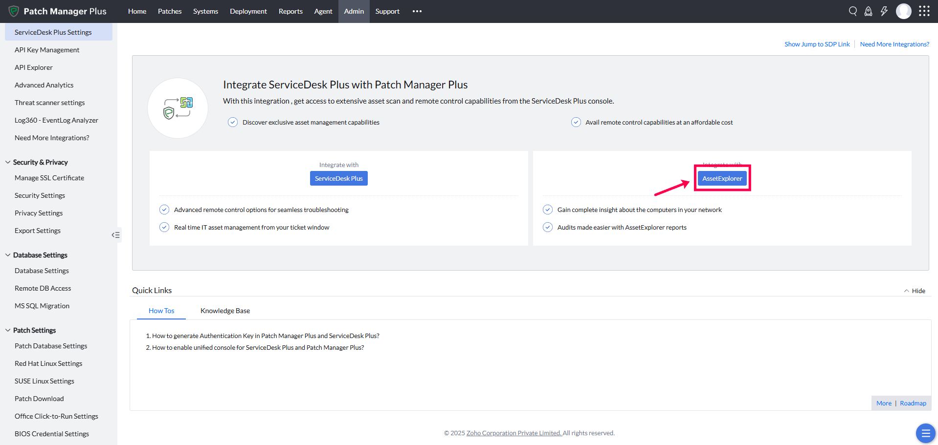Open Office Click-to-Run Settings
Image resolution: width=938 pixels, height=445 pixels.
[x=56, y=416]
